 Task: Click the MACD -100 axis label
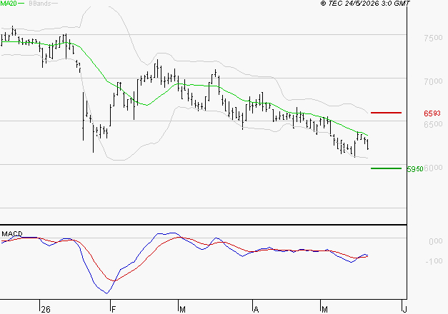434,261
